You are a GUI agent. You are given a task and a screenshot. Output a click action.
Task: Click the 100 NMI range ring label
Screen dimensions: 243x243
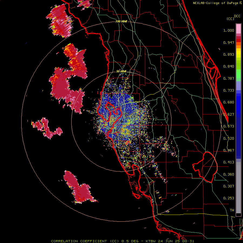(x=121, y=21)
